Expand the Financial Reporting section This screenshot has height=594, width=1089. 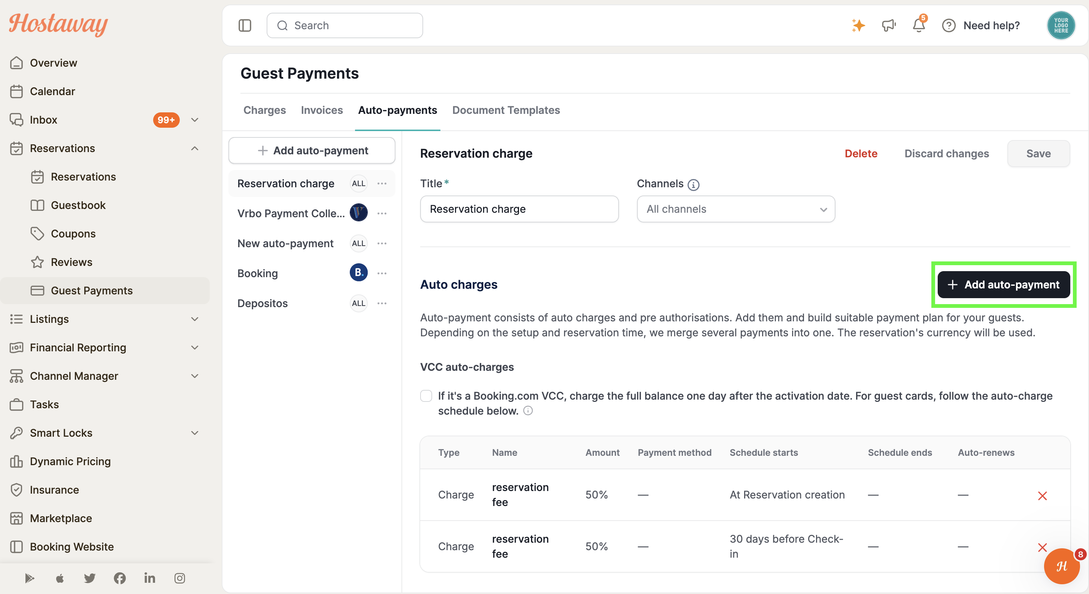click(x=194, y=348)
